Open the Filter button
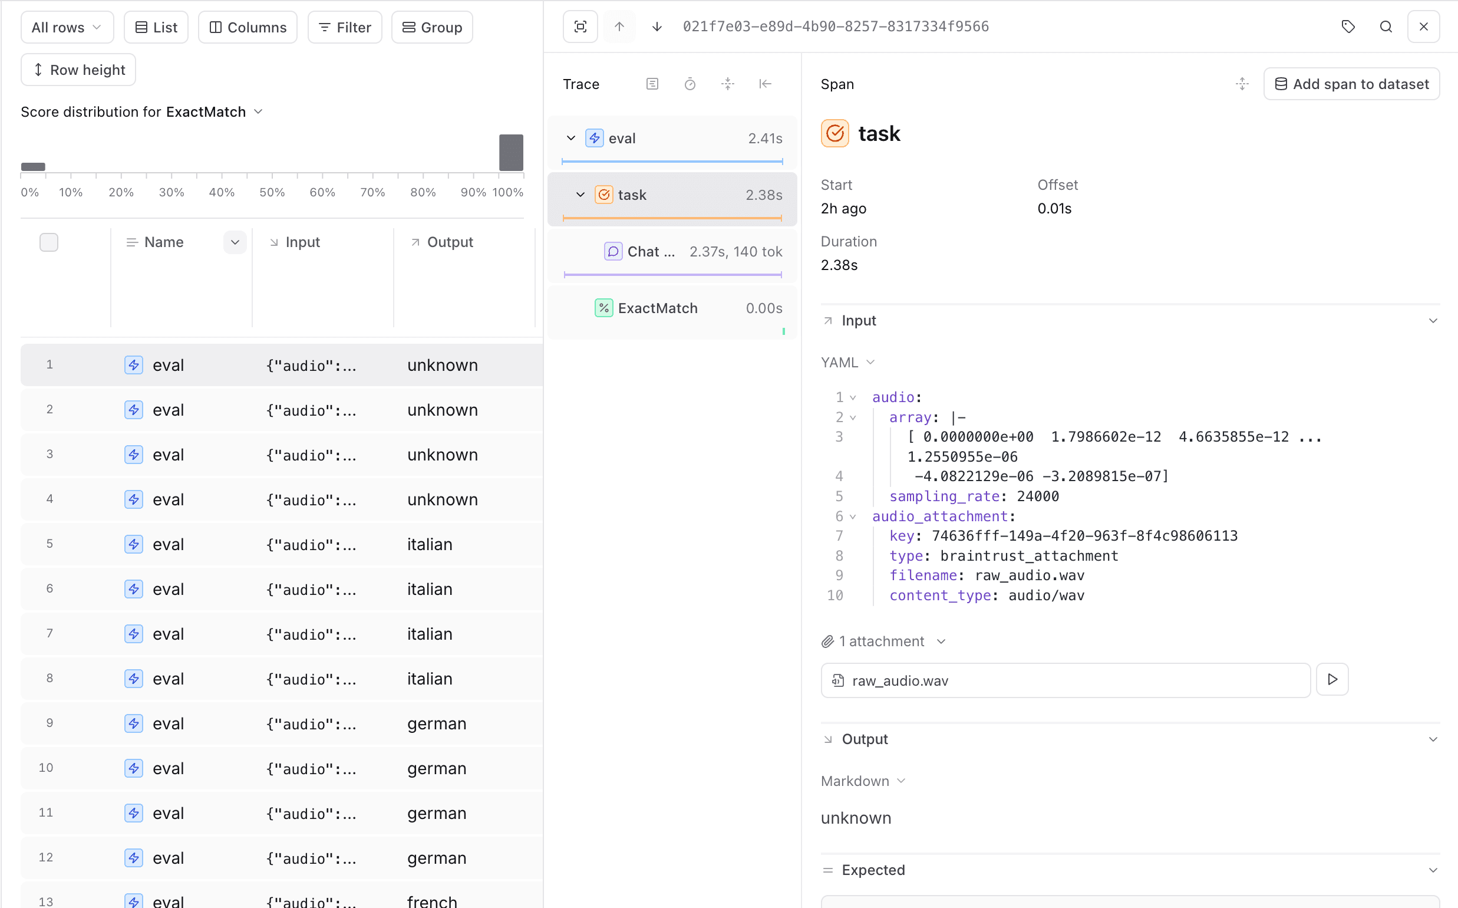1458x908 pixels. pos(345,27)
